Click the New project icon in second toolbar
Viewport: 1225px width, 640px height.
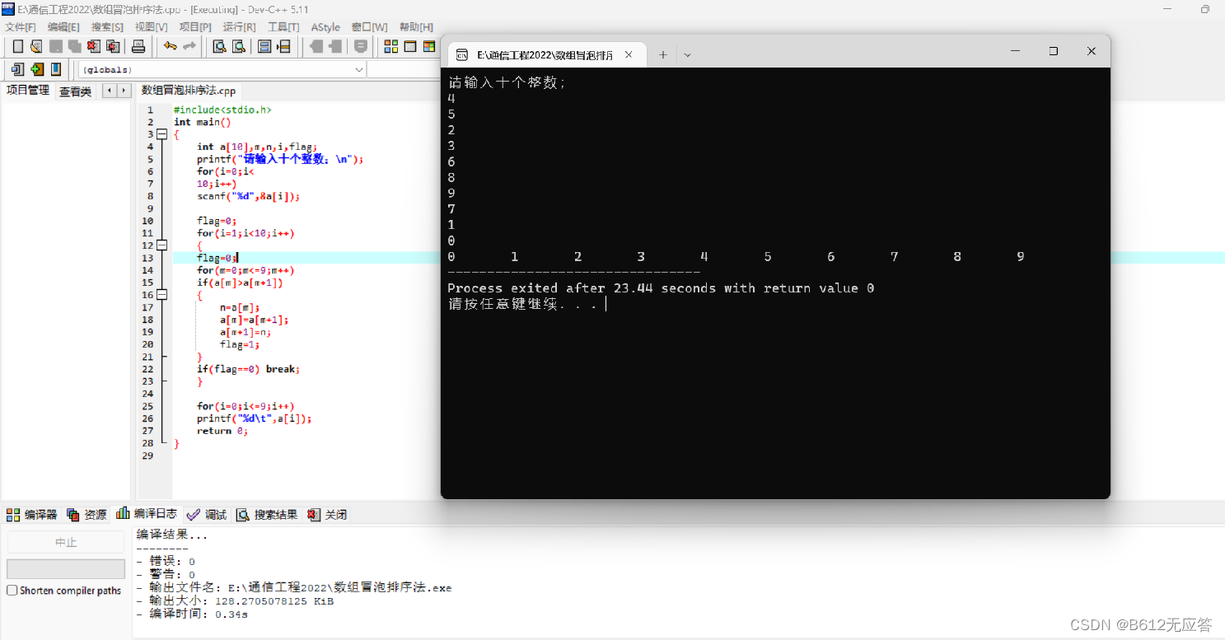click(x=17, y=69)
